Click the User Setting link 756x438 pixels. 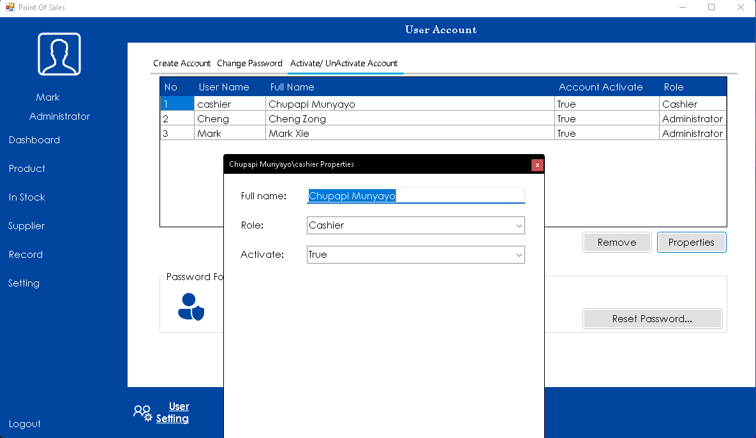pos(173,413)
